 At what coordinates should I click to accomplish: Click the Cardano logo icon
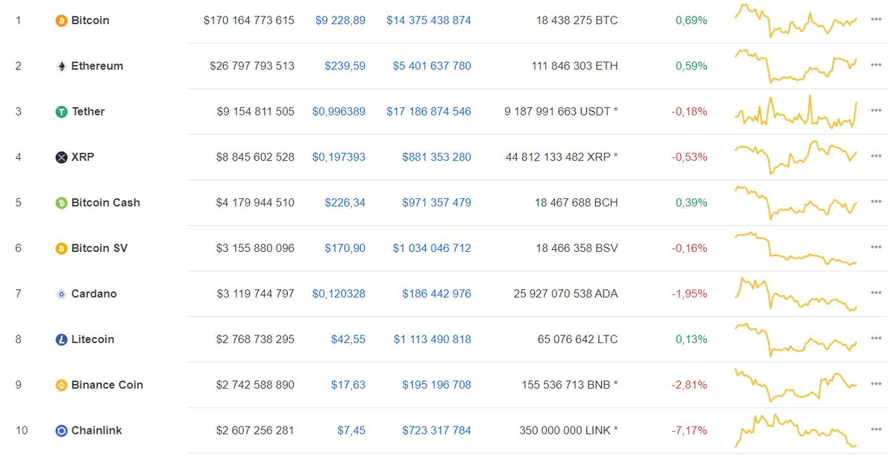(x=61, y=294)
